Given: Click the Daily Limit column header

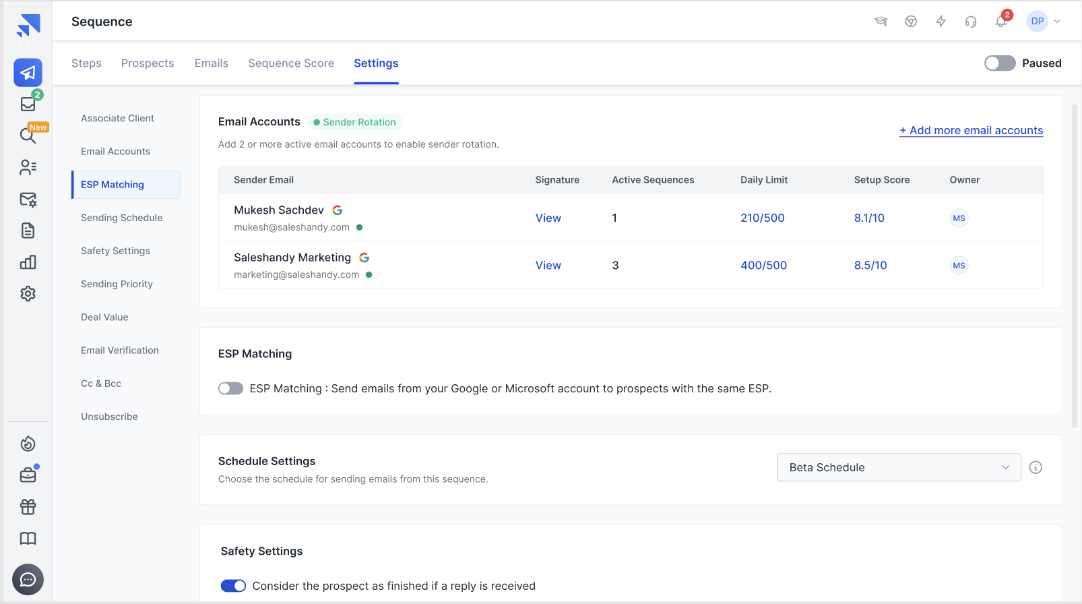Looking at the screenshot, I should point(764,180).
